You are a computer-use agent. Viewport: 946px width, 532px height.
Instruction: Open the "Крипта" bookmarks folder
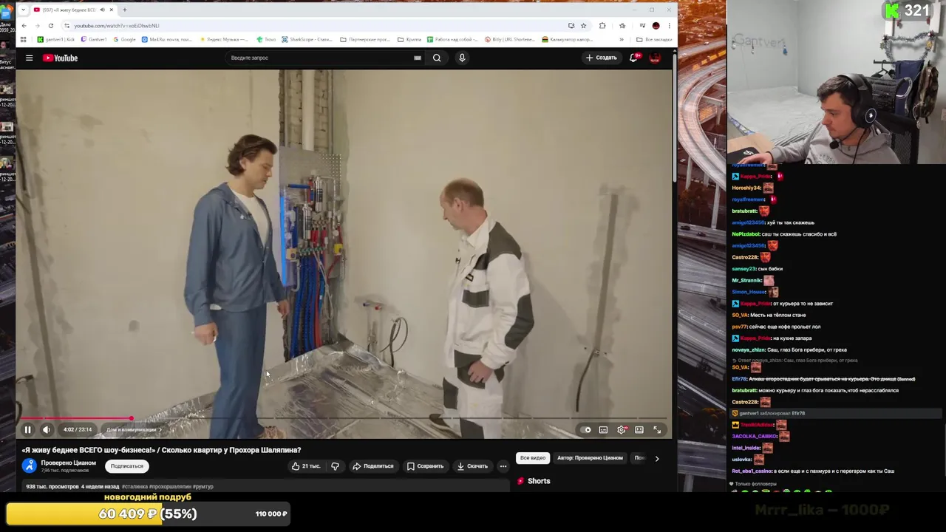(409, 39)
